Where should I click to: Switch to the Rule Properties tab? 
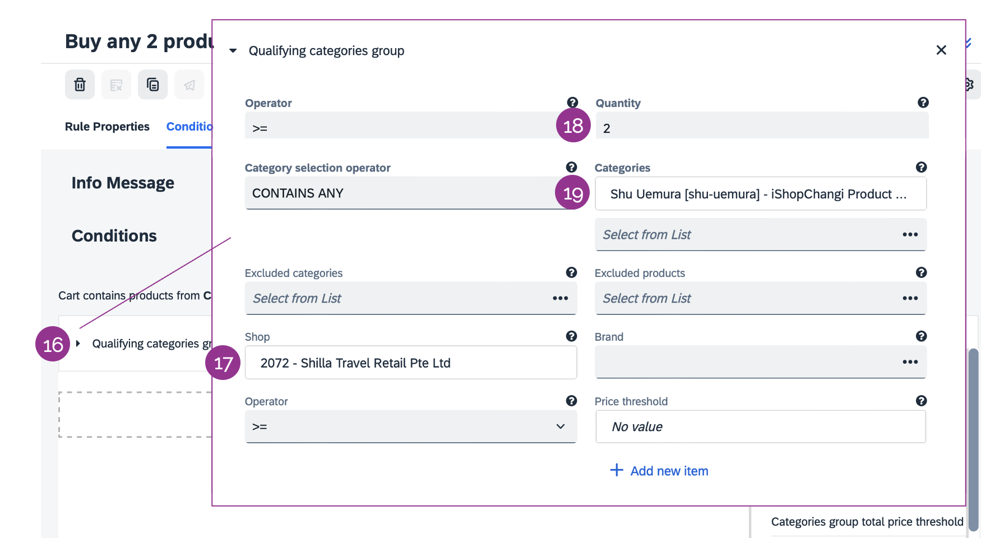(x=107, y=127)
